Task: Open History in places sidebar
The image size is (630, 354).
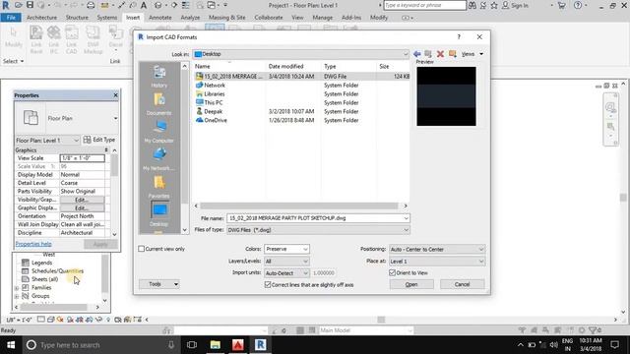Action: pos(159,77)
